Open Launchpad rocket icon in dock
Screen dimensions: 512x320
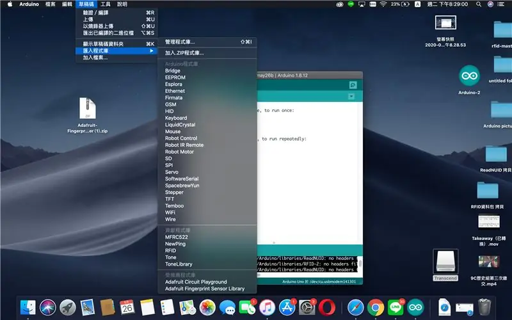(68, 308)
